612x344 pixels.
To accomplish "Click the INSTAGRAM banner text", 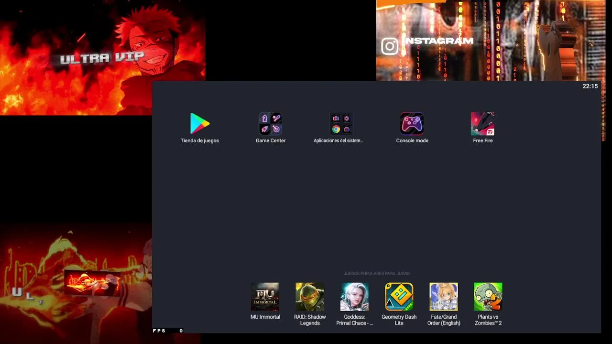I will tap(438, 41).
